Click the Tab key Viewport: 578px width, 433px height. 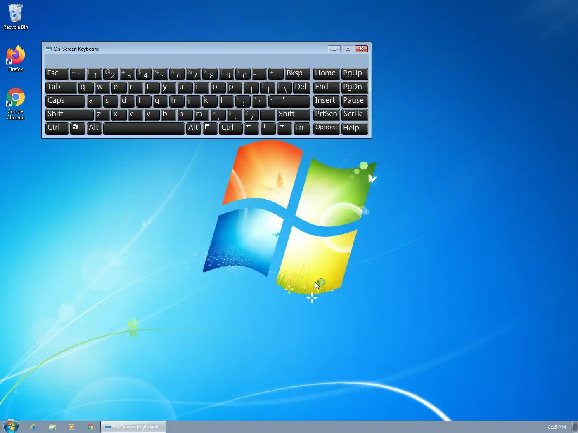click(x=61, y=87)
